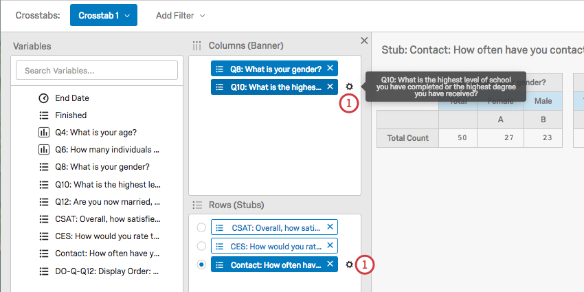
Task: Select the CES row radio button
Action: point(201,246)
